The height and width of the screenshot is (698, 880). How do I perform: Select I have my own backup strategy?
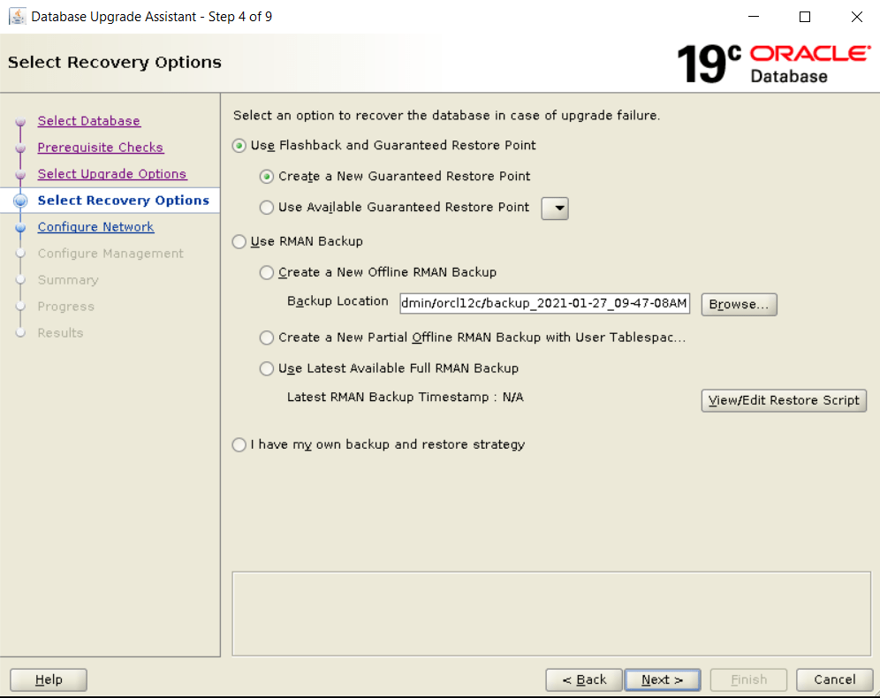(239, 445)
